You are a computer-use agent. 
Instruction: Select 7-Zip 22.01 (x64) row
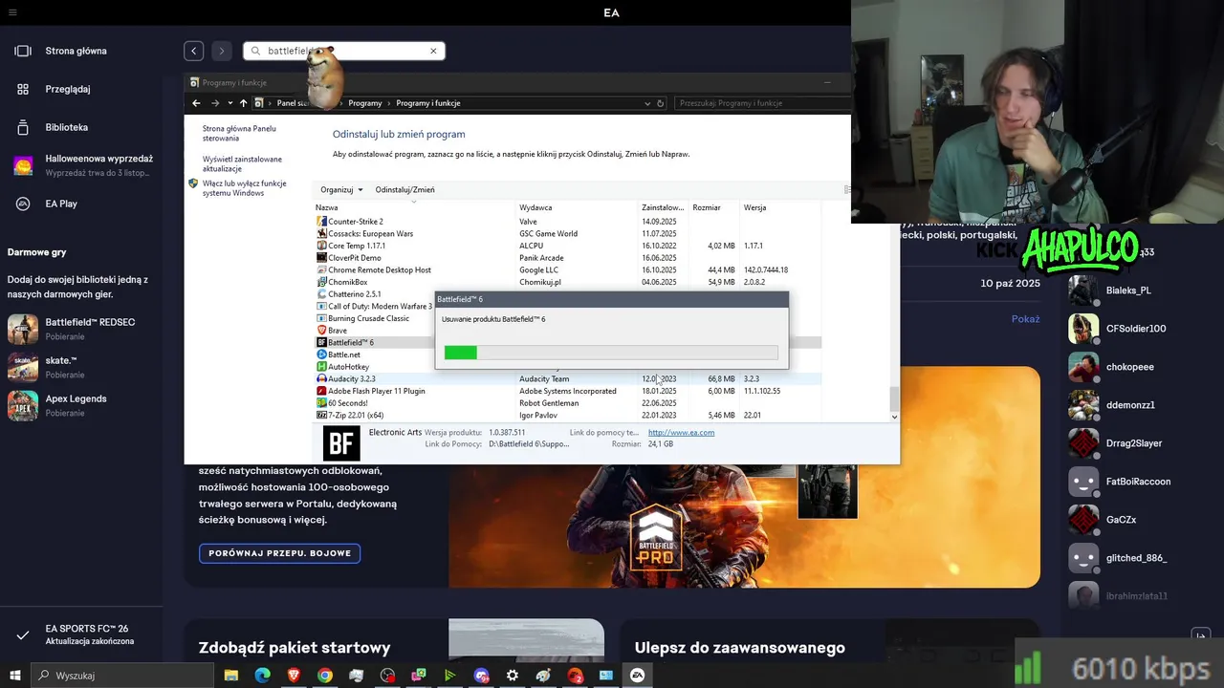tap(567, 416)
